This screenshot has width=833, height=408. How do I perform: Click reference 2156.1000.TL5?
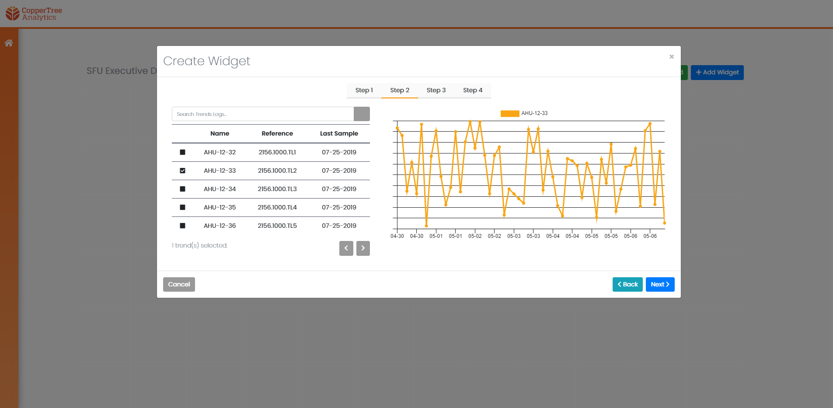277,226
